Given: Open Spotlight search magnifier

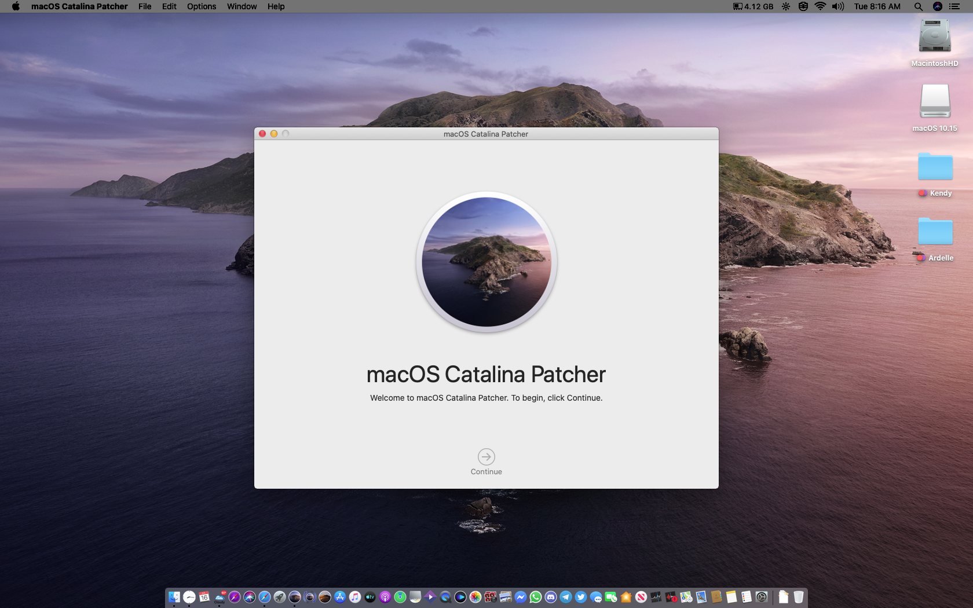Looking at the screenshot, I should [x=918, y=6].
